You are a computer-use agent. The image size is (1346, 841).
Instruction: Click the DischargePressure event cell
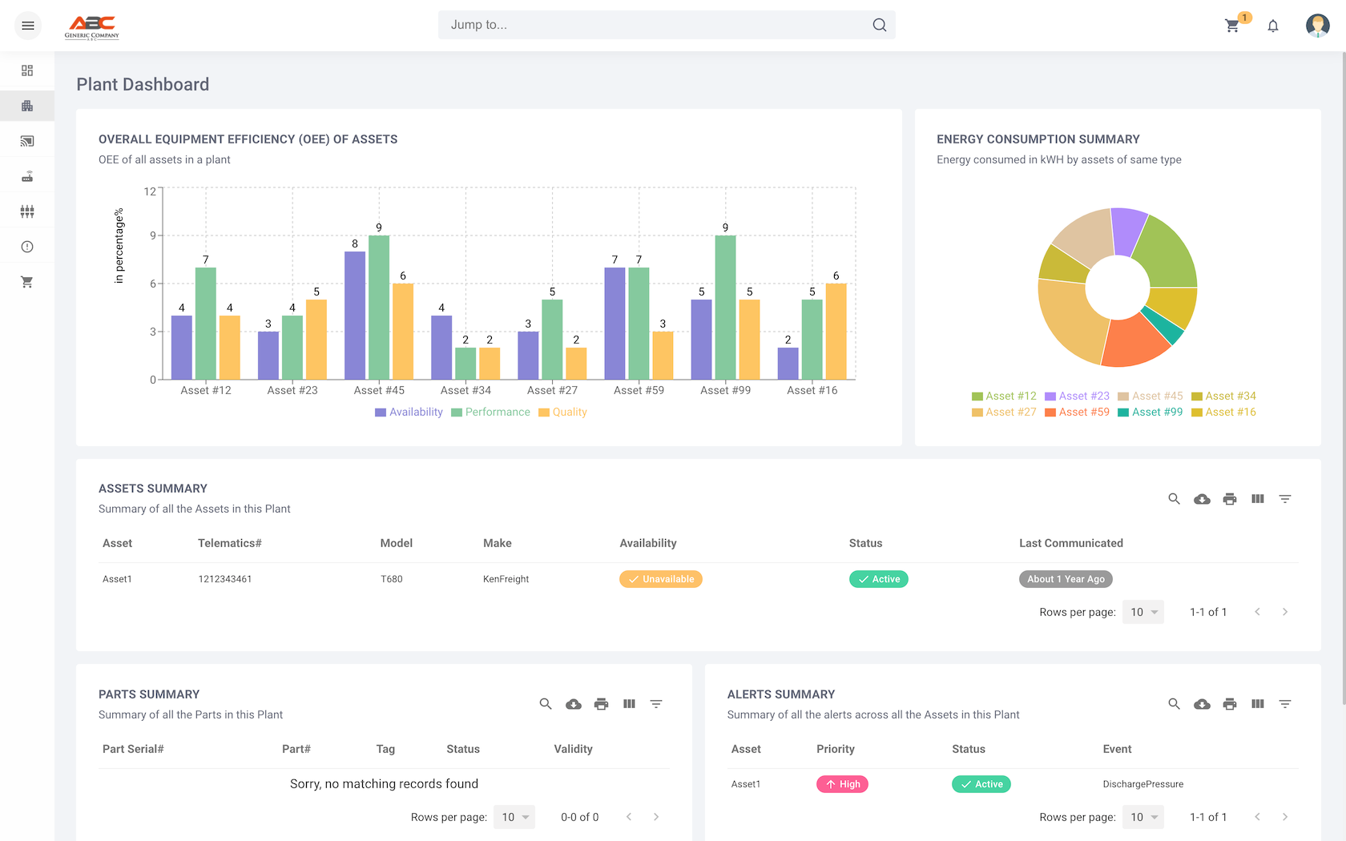tap(1142, 784)
